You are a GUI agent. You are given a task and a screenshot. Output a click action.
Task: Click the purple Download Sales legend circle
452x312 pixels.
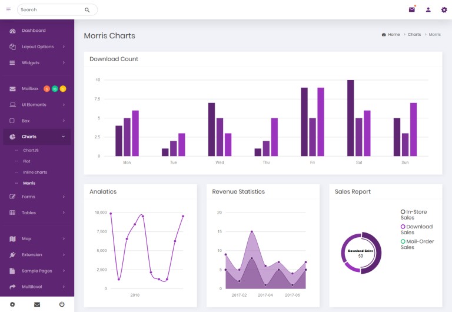(403, 227)
